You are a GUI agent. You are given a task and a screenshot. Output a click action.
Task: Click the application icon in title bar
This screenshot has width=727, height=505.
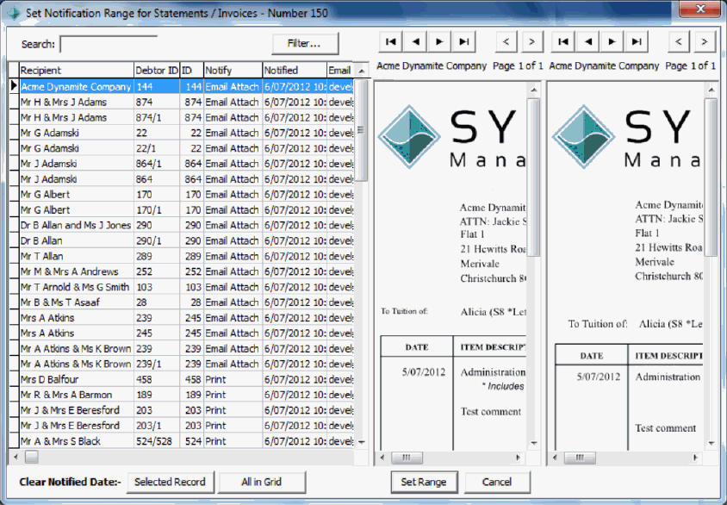(14, 13)
